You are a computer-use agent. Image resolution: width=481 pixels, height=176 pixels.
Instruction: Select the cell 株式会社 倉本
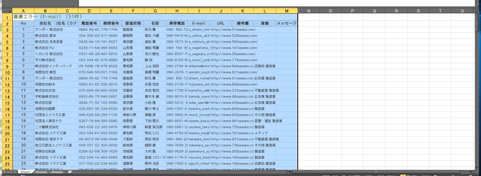(45, 36)
